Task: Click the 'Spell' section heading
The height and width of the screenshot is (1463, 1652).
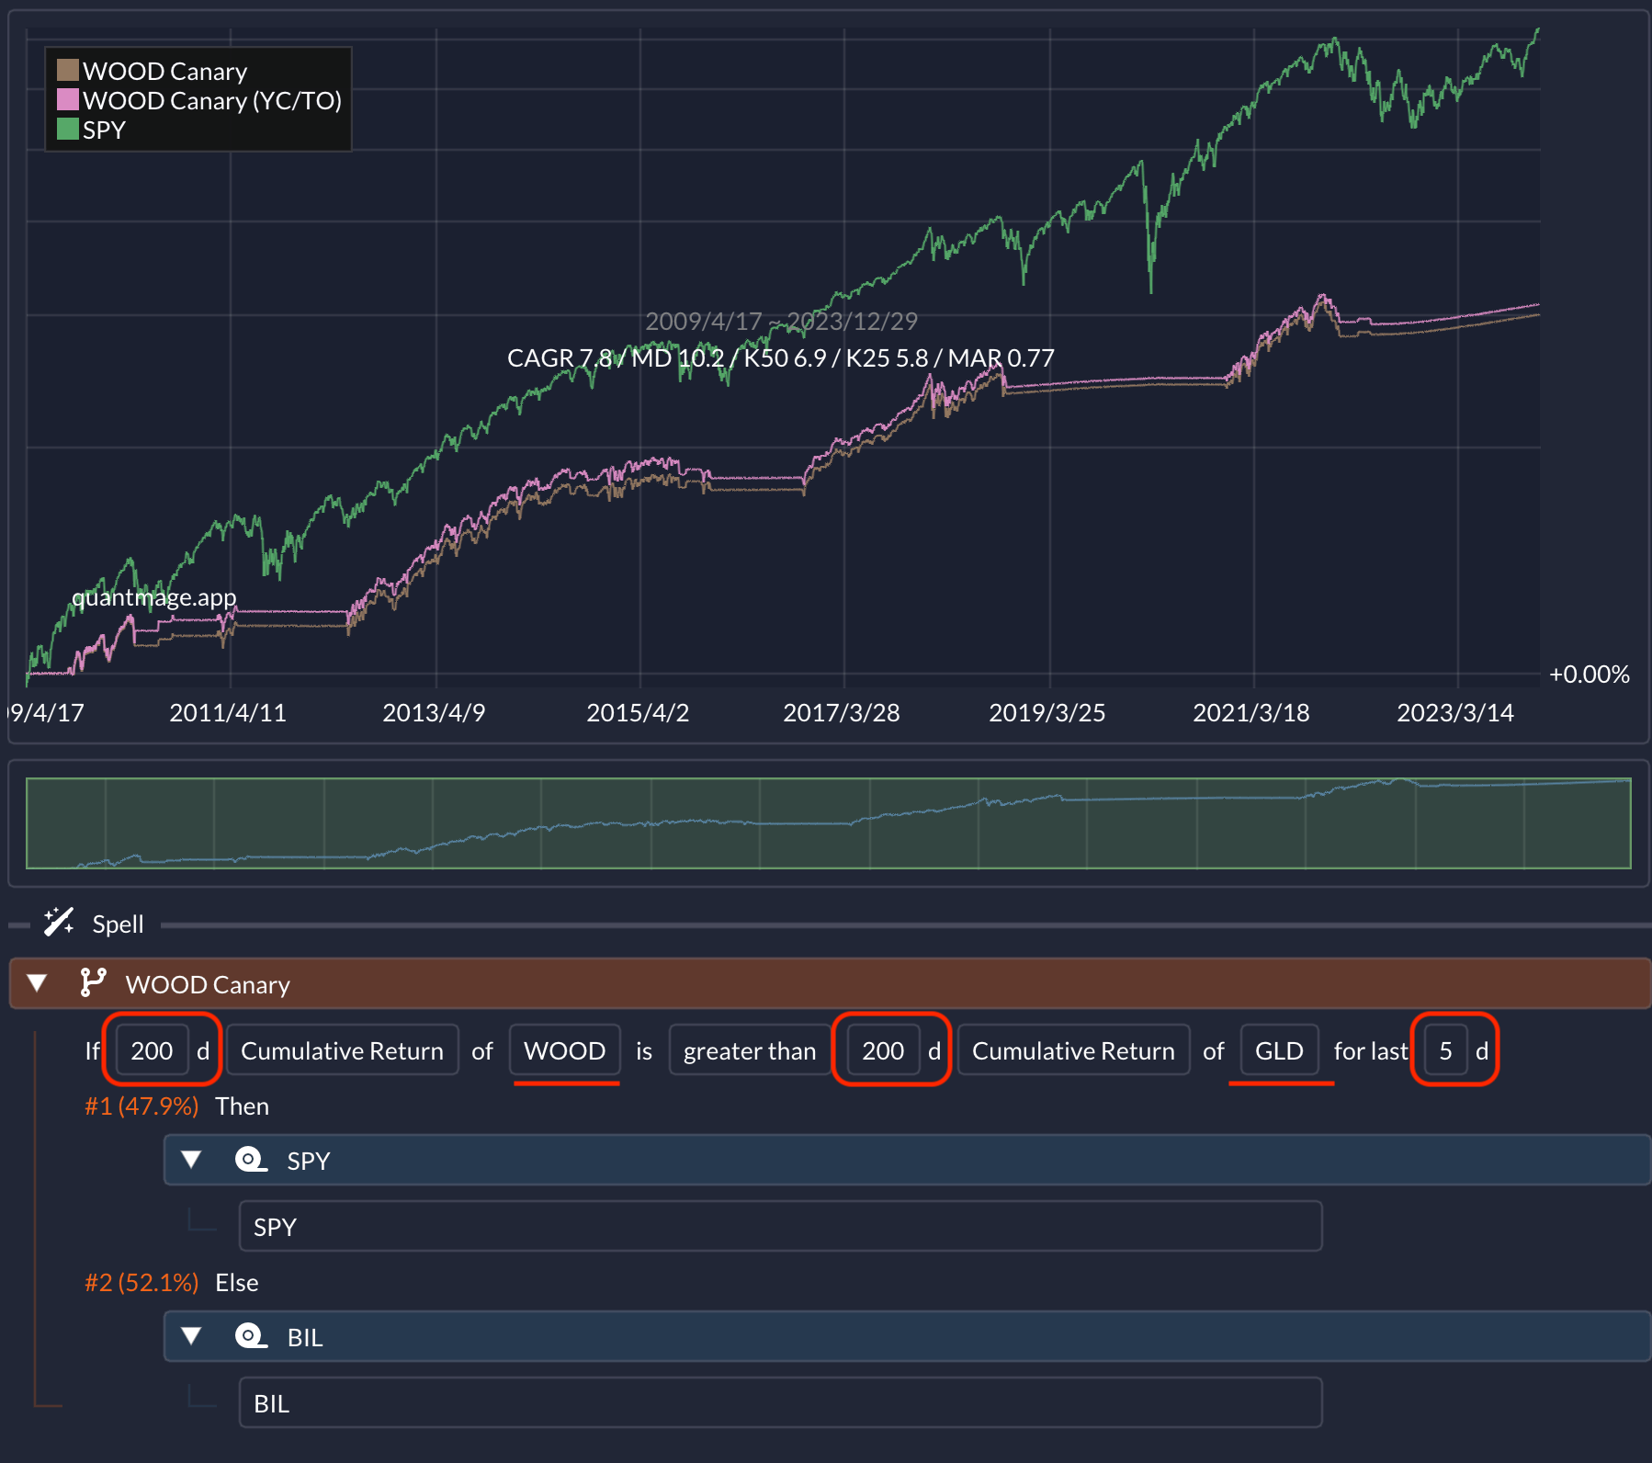Action: click(x=118, y=924)
